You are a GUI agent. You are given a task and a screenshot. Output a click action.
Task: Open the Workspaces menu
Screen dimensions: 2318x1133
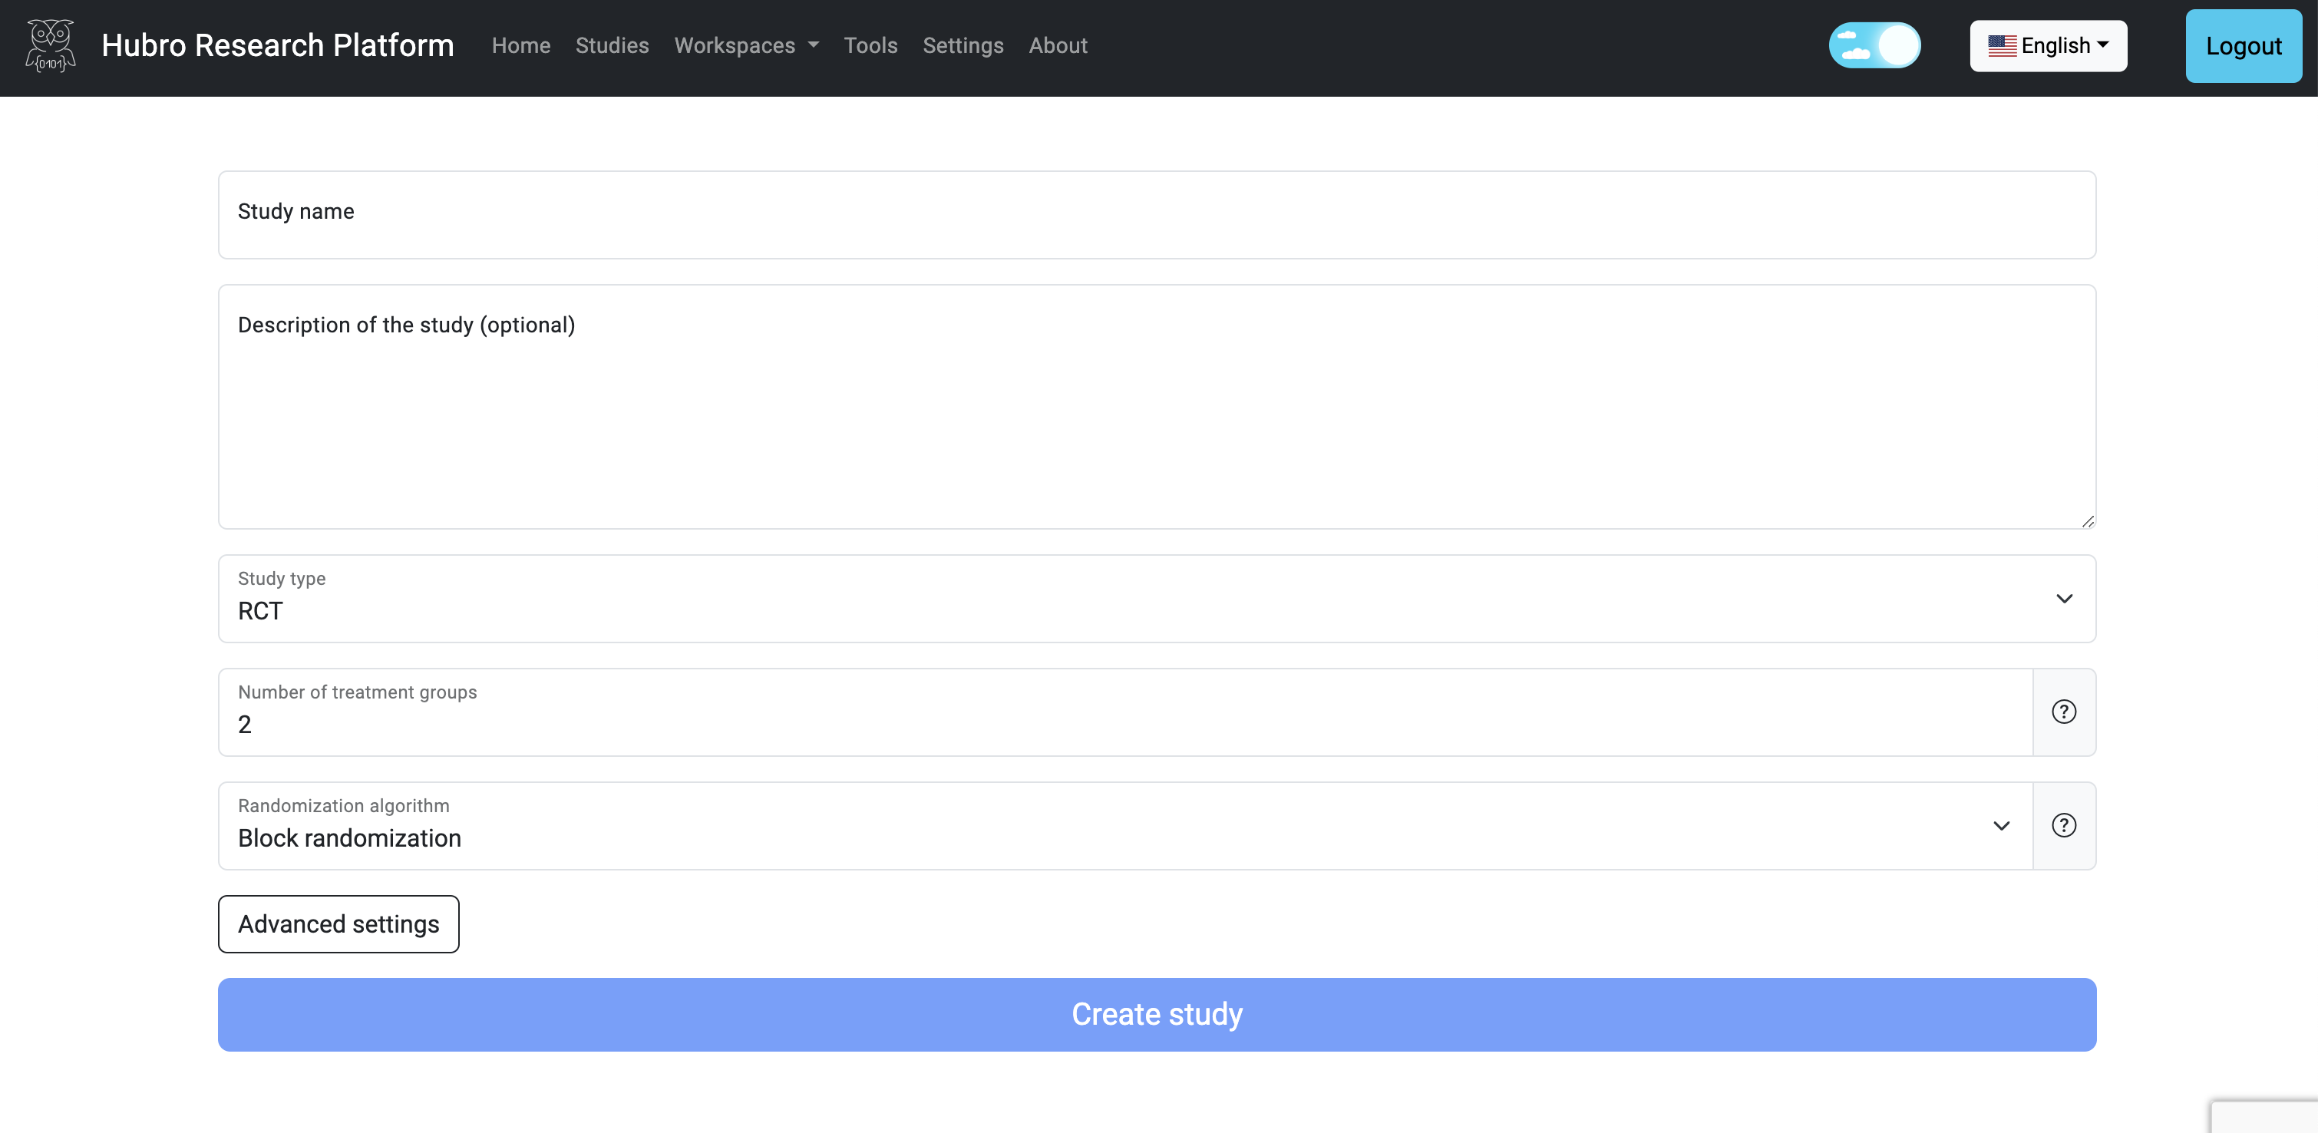[x=747, y=45]
